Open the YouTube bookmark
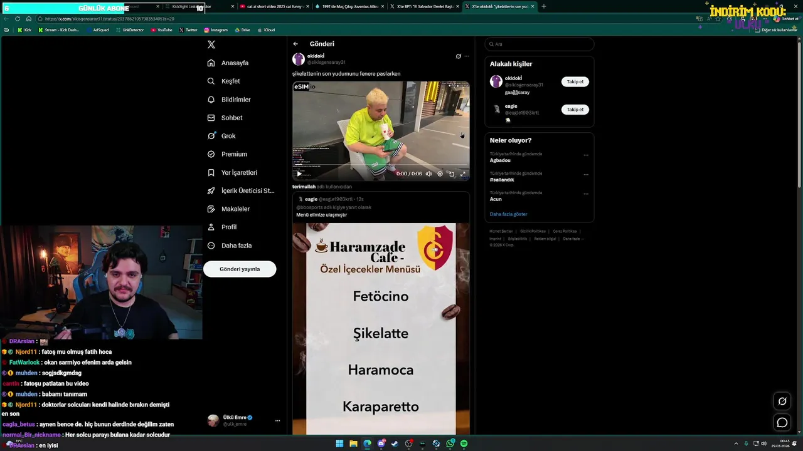This screenshot has width=803, height=451. [x=162, y=30]
